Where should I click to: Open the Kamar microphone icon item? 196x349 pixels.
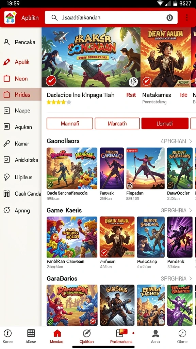click(x=7, y=143)
